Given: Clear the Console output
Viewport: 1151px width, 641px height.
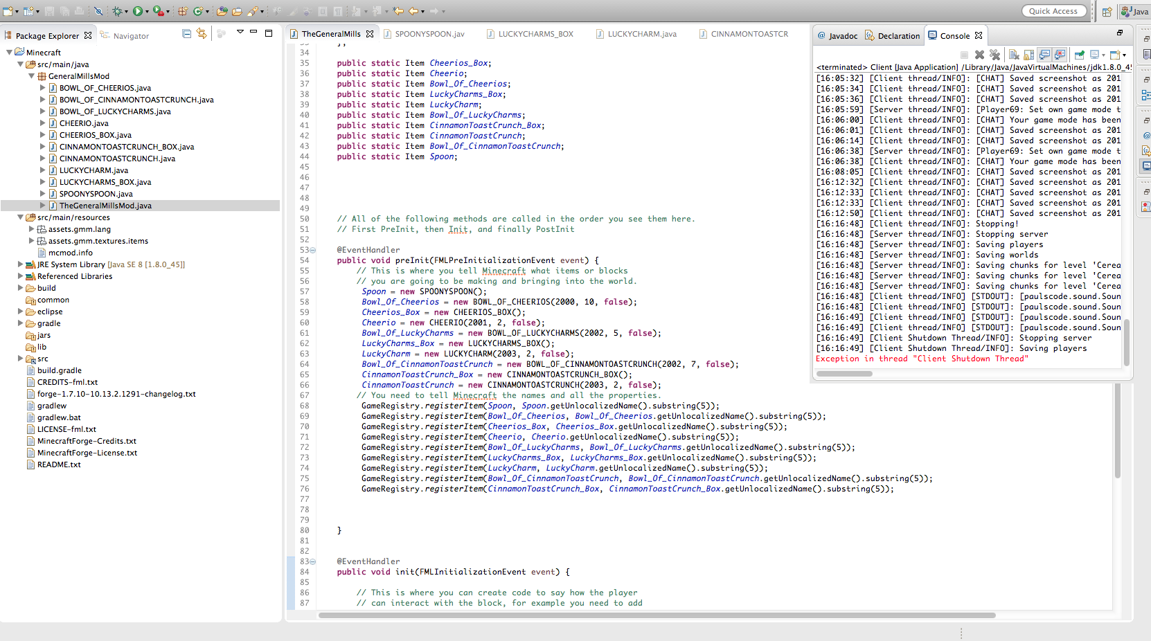Looking at the screenshot, I should coord(1014,55).
